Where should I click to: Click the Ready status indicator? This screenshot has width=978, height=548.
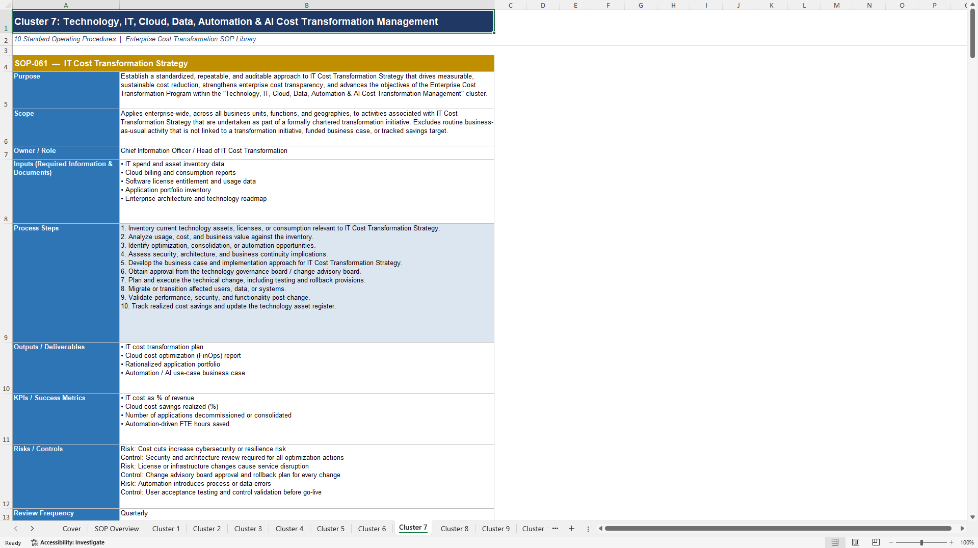pyautogui.click(x=13, y=543)
